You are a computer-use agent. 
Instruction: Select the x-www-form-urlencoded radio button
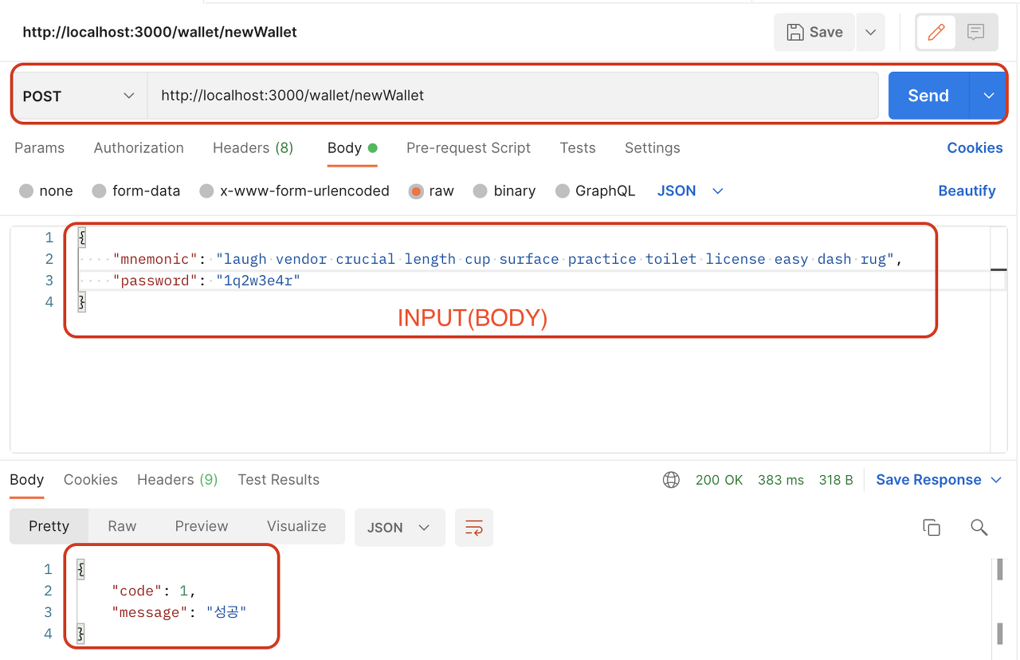(206, 191)
